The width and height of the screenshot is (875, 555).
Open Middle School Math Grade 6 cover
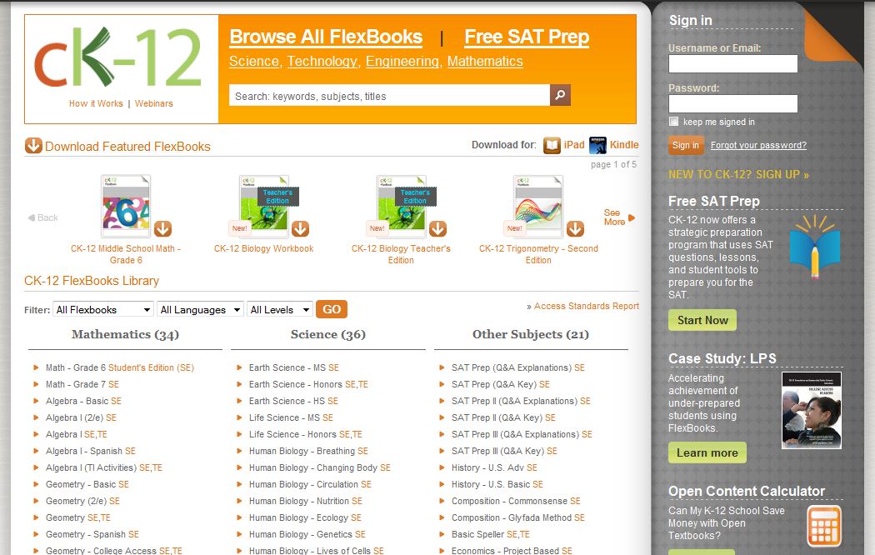[126, 206]
